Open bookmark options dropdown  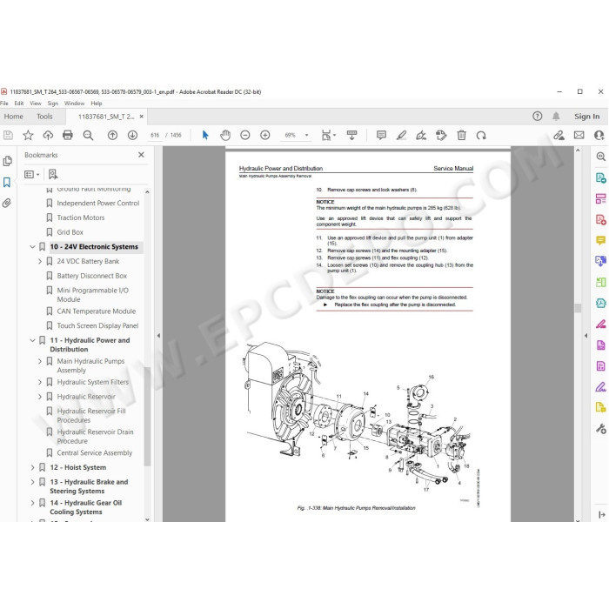(x=32, y=174)
